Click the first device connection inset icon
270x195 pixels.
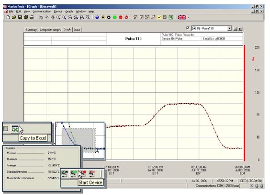click(x=65, y=174)
